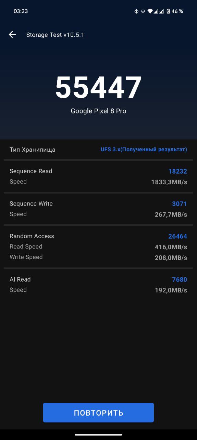
Task: Tap the ПОВТОРИТЬ button
Action: (x=98, y=412)
